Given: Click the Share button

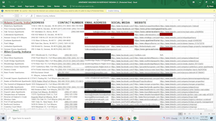Looking at the screenshot, I should click(x=210, y=6).
